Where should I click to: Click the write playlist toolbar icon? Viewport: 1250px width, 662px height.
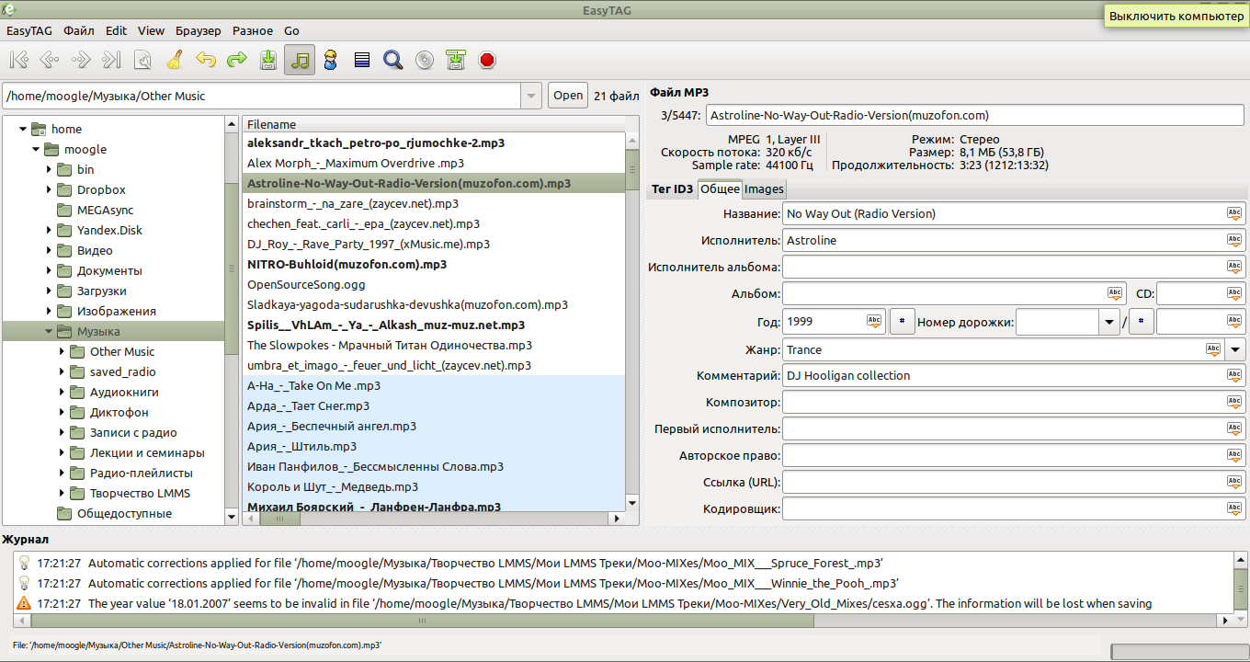pyautogui.click(x=456, y=61)
